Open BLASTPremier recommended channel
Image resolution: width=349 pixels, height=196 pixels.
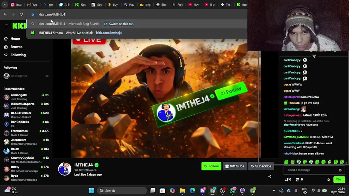click(26, 115)
